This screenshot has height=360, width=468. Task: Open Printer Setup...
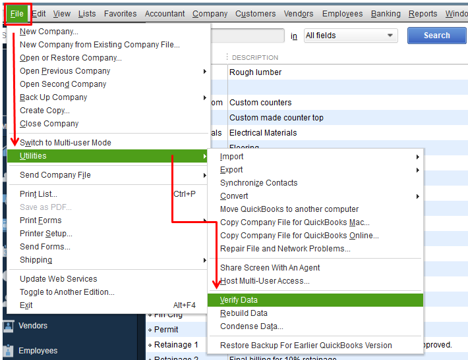107,234
